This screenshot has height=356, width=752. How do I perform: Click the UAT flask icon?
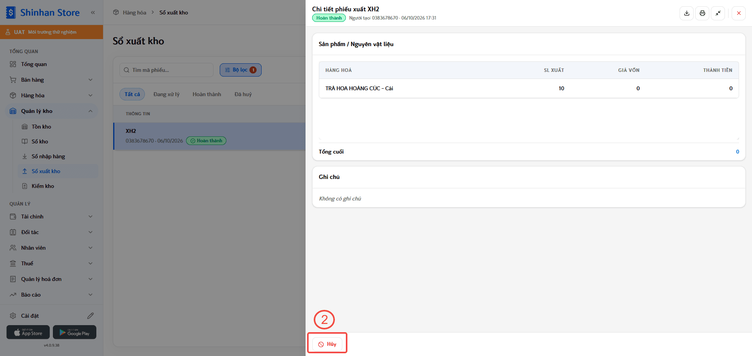pos(8,32)
